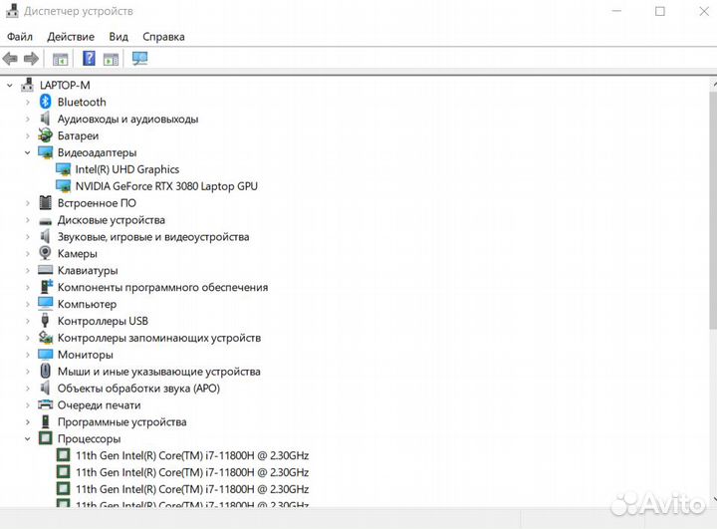Click the Help toolbar icon with question mark

pyautogui.click(x=89, y=59)
